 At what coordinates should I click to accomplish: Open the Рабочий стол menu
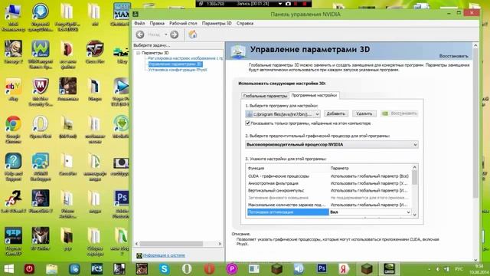(x=183, y=24)
